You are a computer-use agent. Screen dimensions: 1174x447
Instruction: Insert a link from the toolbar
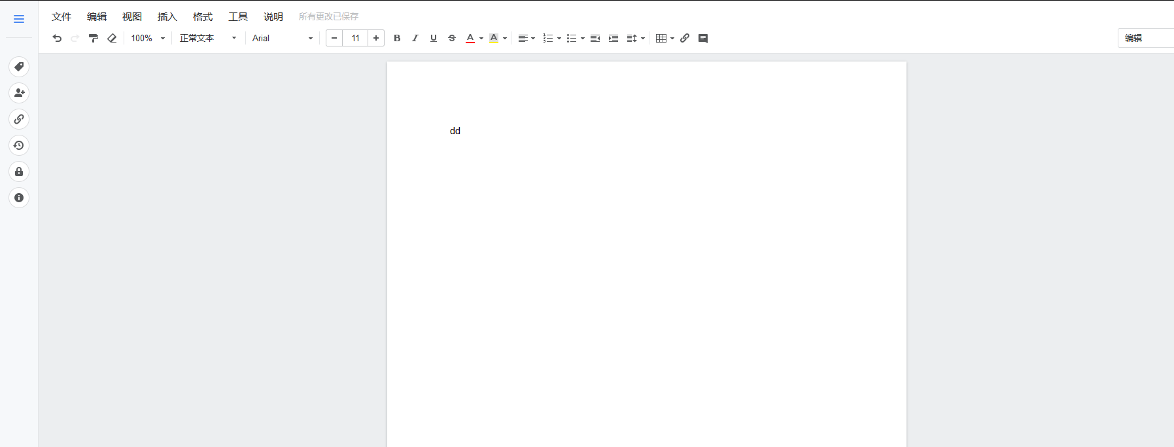(x=685, y=38)
